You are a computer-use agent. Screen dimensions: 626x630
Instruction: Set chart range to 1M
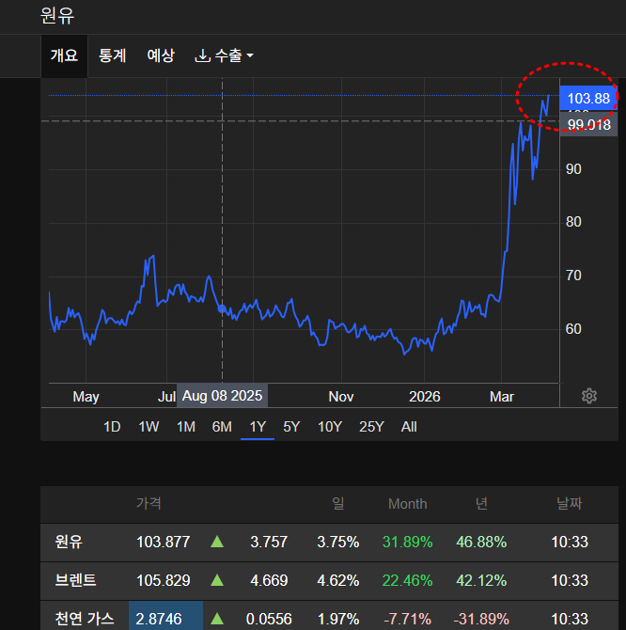[x=185, y=427]
